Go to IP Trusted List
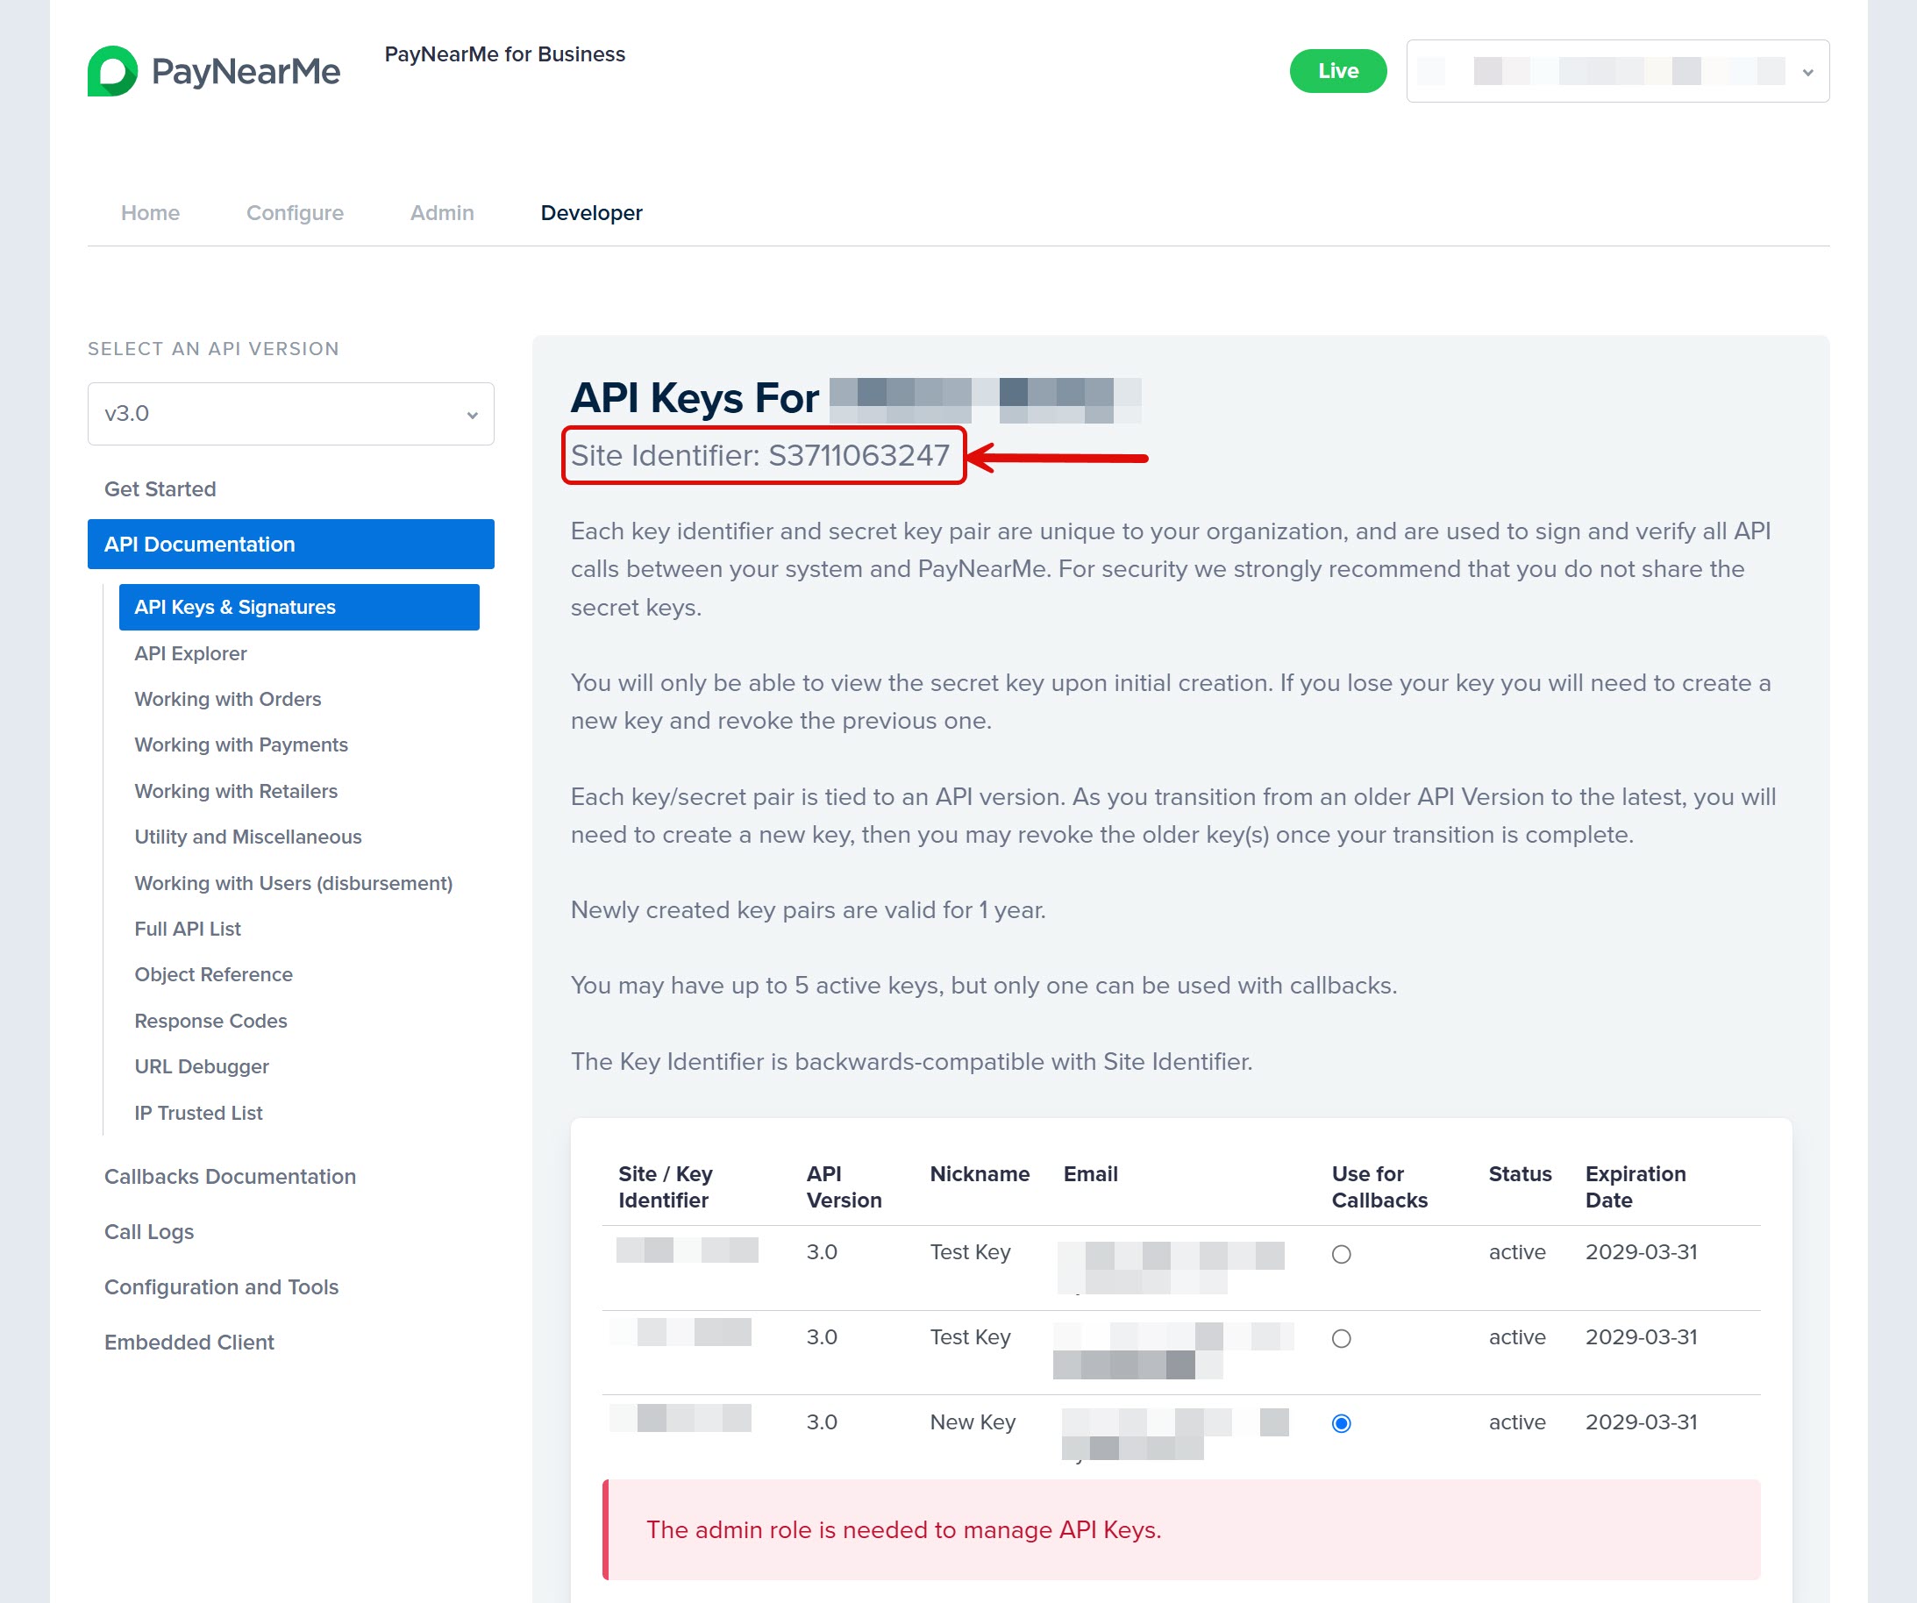This screenshot has height=1603, width=1917. pyautogui.click(x=198, y=1113)
